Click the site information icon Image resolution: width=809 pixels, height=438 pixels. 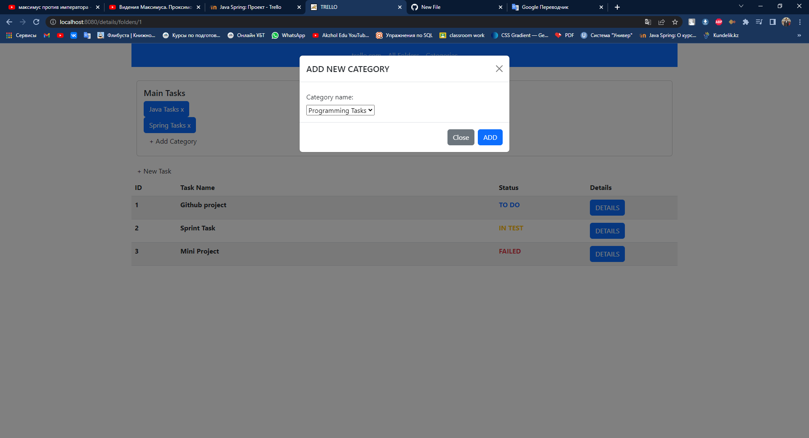coord(53,22)
